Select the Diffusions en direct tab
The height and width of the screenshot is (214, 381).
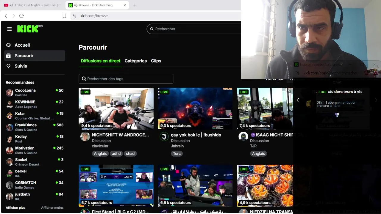pyautogui.click(x=101, y=61)
